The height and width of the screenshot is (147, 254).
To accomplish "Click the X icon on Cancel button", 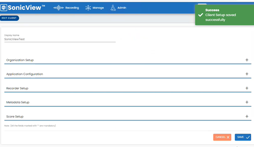I will click(228, 137).
